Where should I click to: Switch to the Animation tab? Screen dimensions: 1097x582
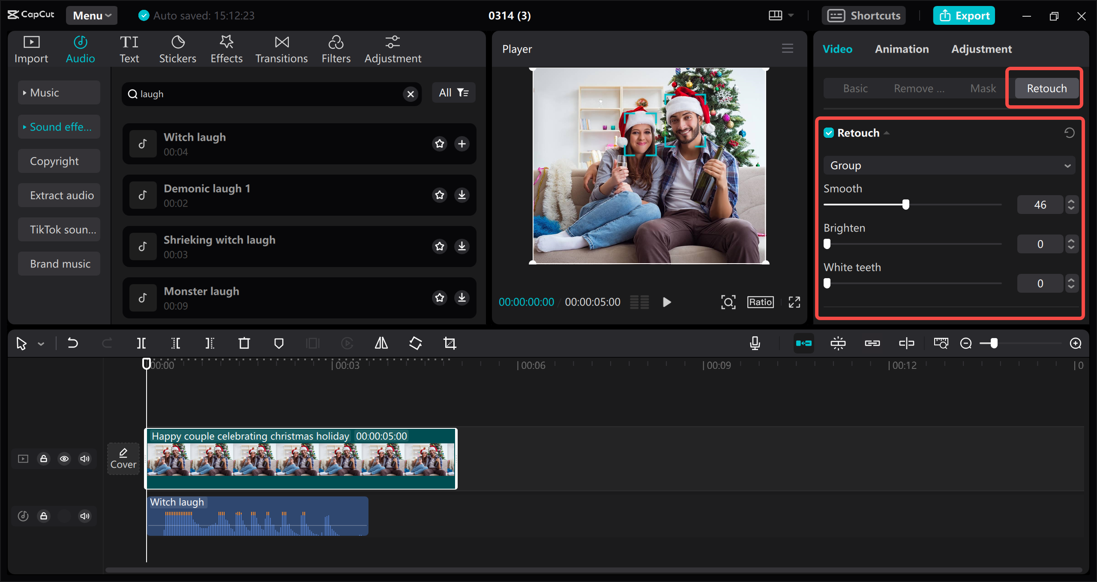pyautogui.click(x=902, y=49)
